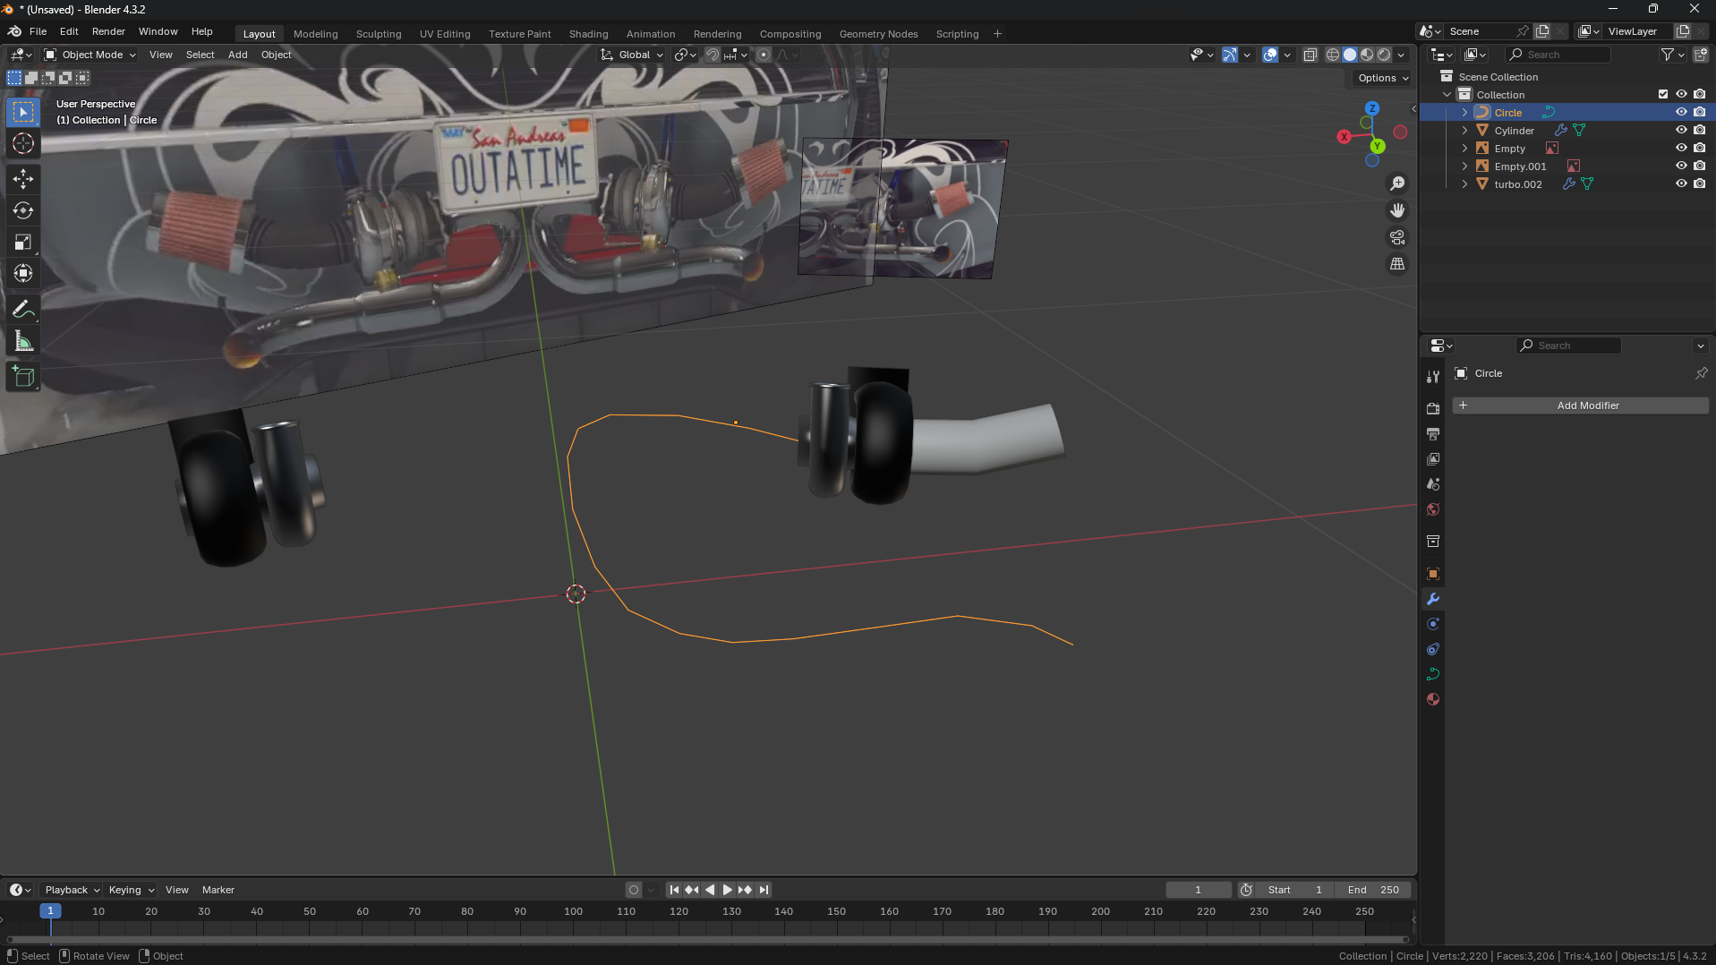Viewport: 1716px width, 965px height.
Task: Activate the Move tool
Action: (x=23, y=179)
